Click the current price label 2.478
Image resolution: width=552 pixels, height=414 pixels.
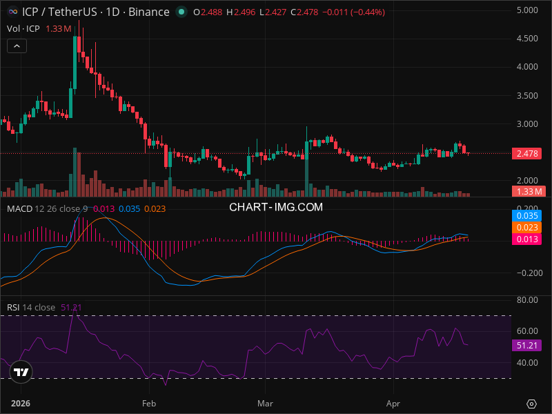[x=526, y=153]
